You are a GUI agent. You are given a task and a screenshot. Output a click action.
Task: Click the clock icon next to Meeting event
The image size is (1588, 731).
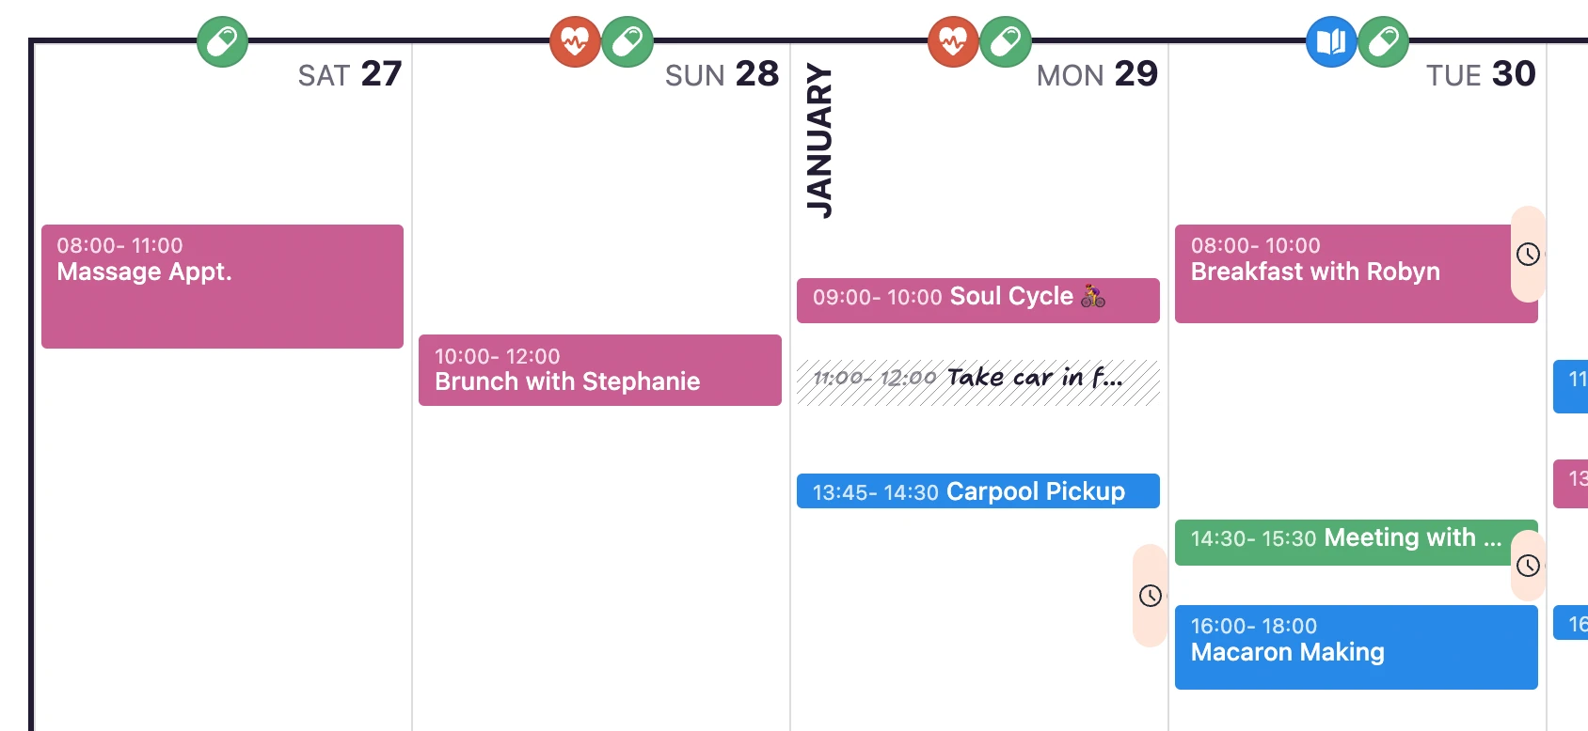[1528, 566]
